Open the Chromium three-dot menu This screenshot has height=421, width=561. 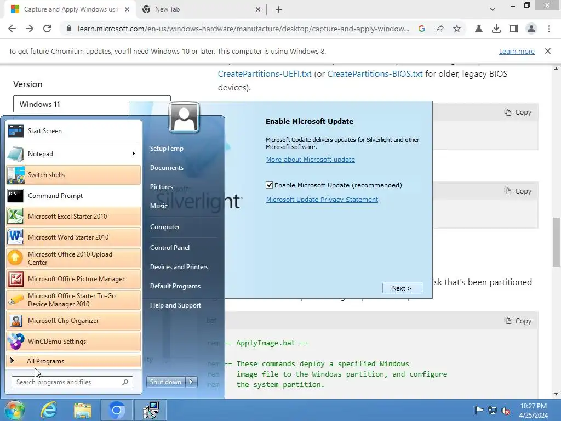(549, 29)
